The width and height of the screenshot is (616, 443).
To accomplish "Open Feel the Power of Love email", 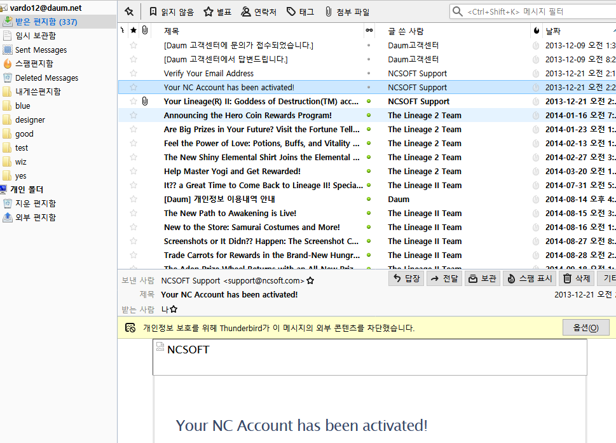I will [261, 144].
